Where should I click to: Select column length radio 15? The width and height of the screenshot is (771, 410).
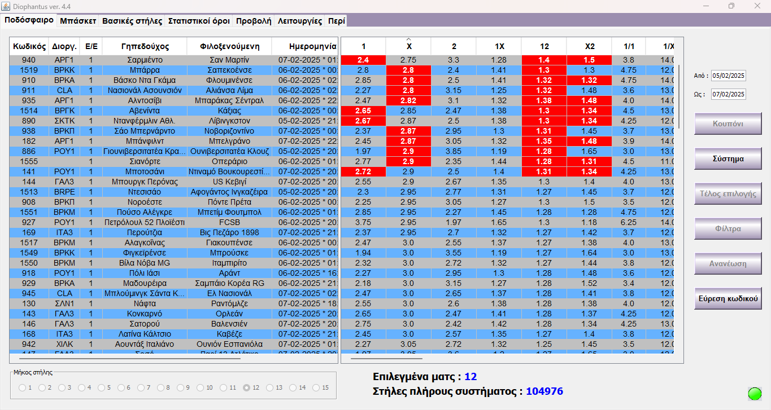pyautogui.click(x=316, y=387)
